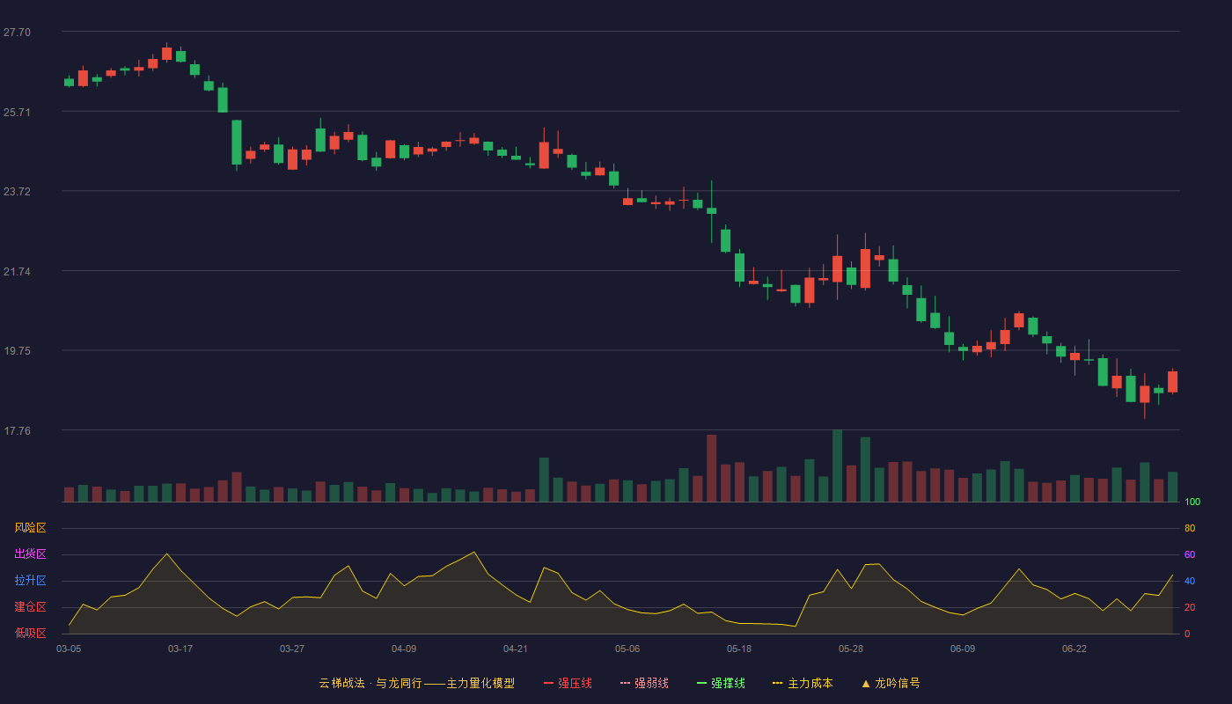
Task: Click the indicator scale value 100
Action: 1192,502
